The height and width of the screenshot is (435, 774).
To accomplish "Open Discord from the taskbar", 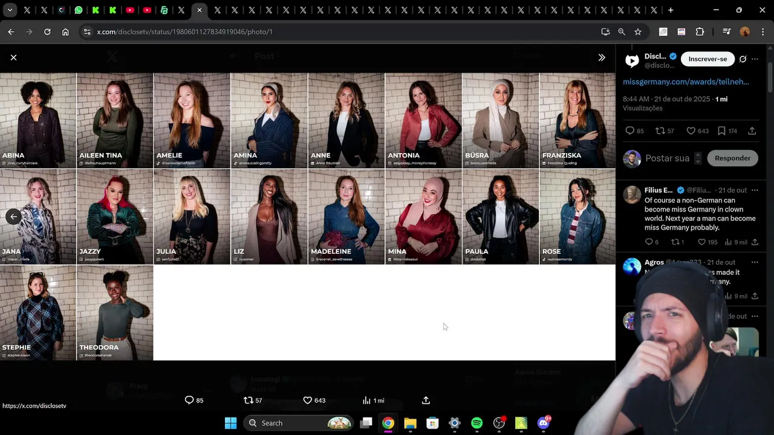I will 543,423.
